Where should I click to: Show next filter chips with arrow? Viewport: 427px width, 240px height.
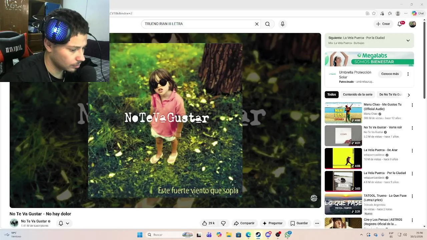409,95
